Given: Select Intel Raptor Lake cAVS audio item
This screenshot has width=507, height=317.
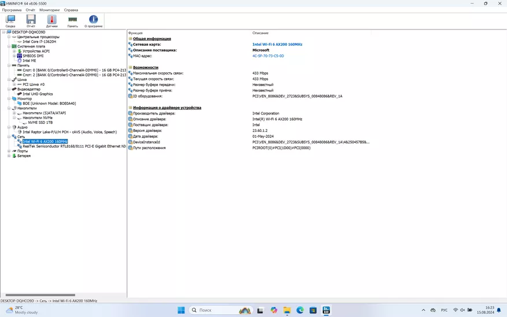Looking at the screenshot, I should pos(69,132).
